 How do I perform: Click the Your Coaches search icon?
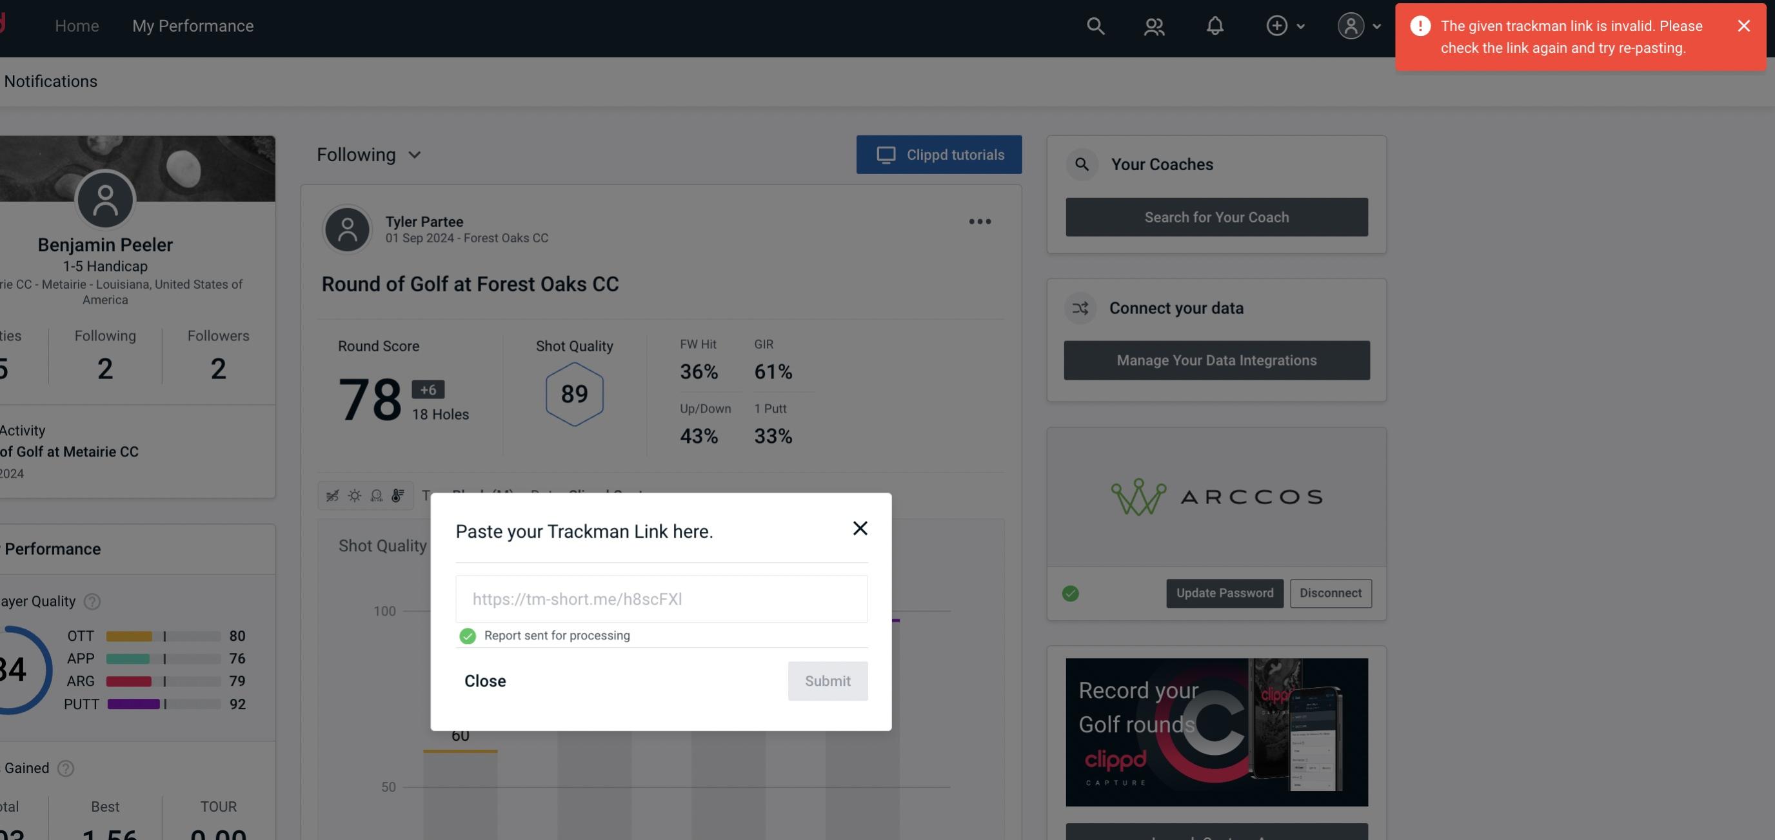click(1081, 164)
